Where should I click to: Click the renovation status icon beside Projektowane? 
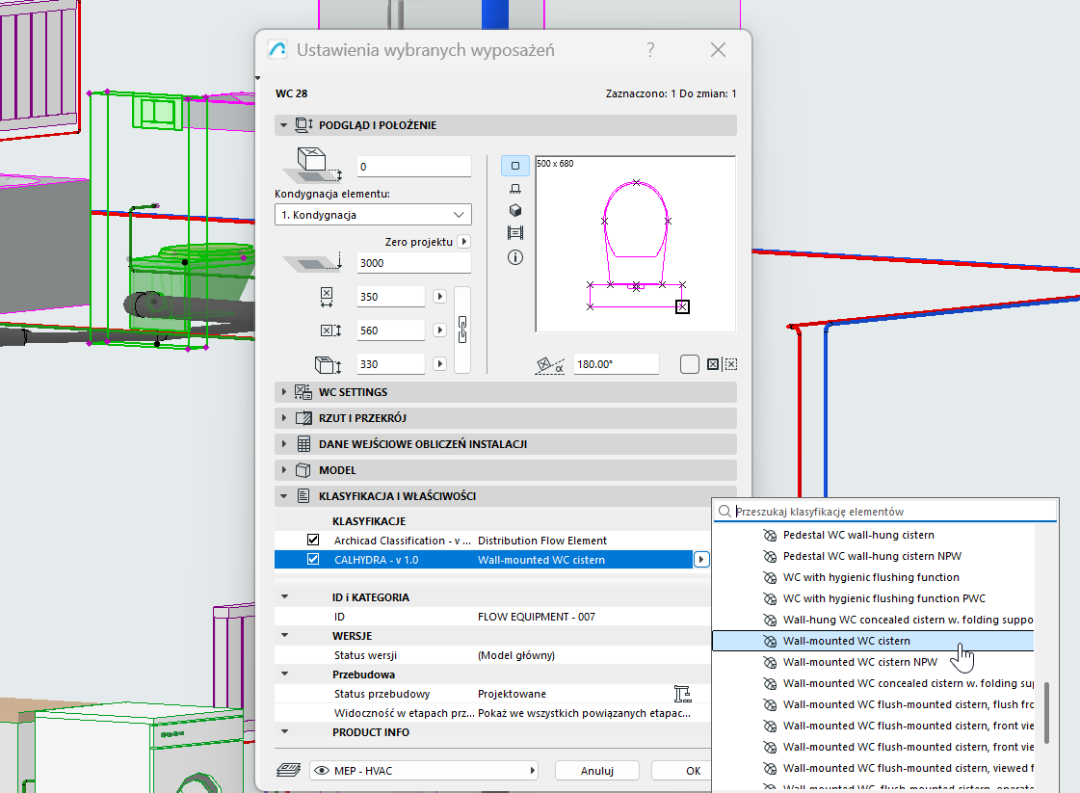pyautogui.click(x=683, y=694)
